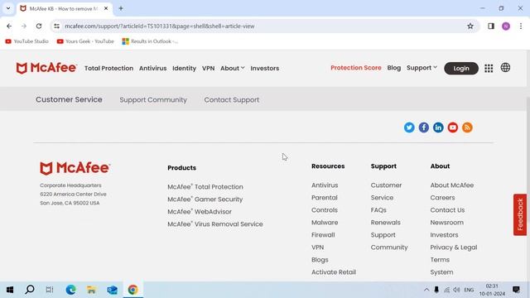Viewport: 530px width, 298px height.
Task: Click the browser address bar URL
Action: pyautogui.click(x=160, y=26)
